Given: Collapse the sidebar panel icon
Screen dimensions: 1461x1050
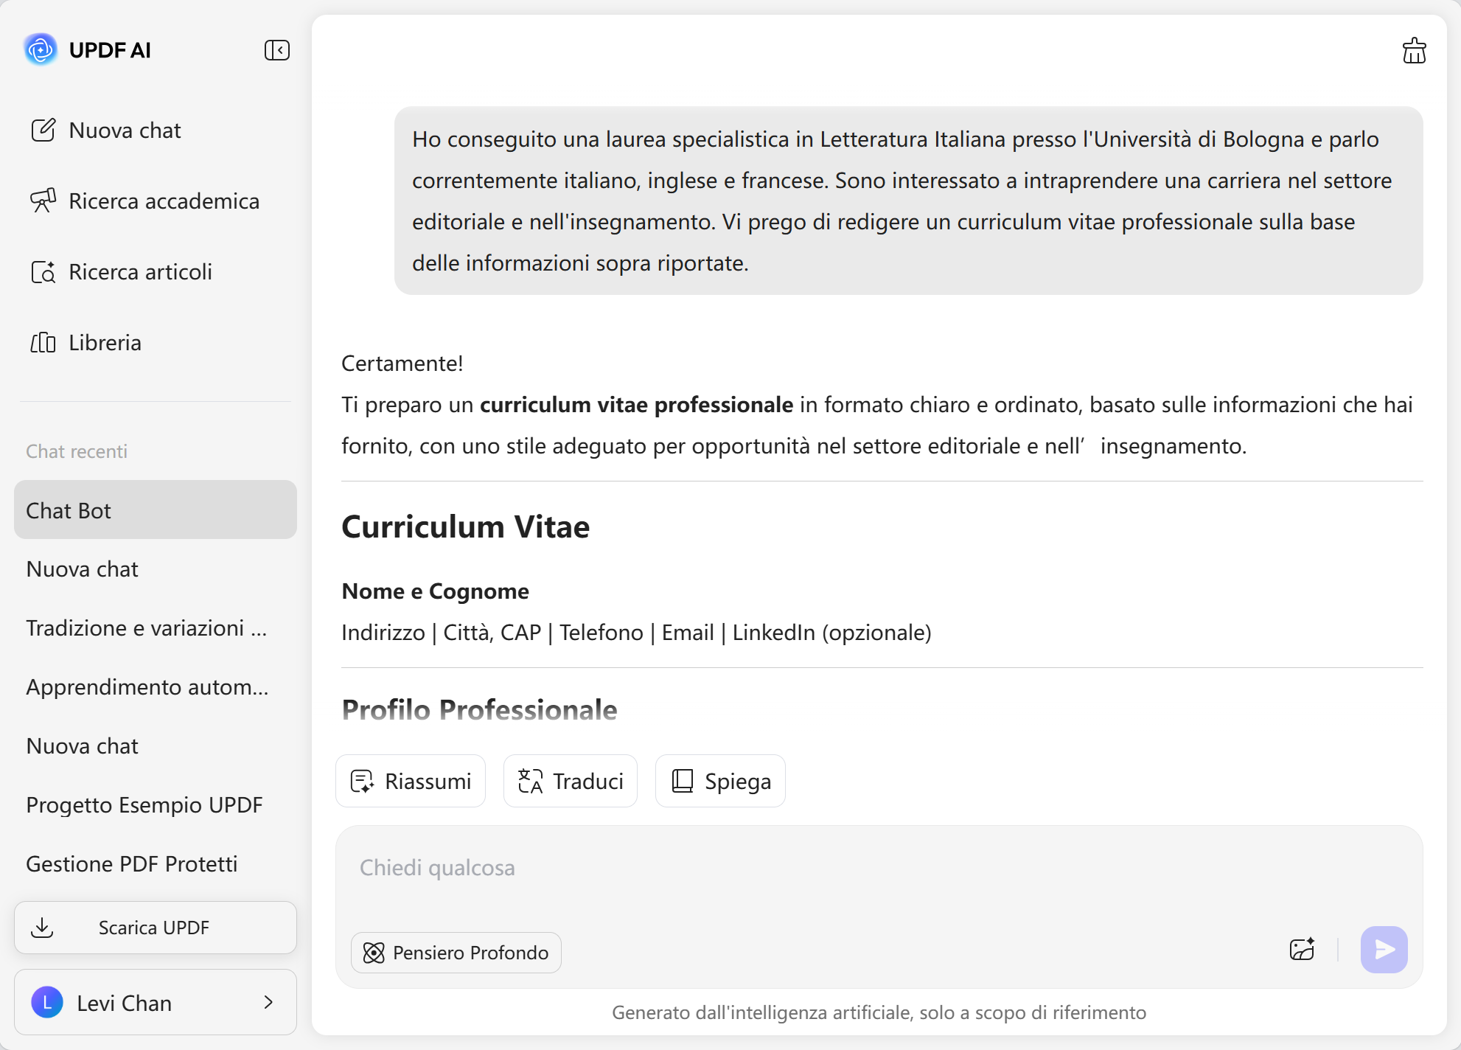Looking at the screenshot, I should 277,50.
